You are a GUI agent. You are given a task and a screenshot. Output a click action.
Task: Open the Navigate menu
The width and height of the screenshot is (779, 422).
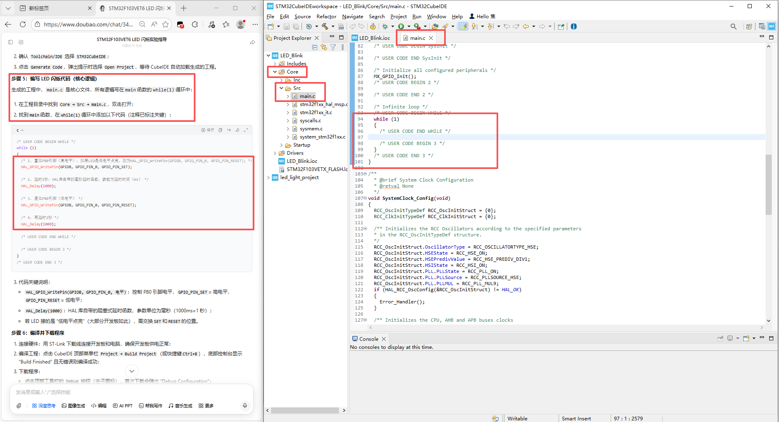point(352,16)
